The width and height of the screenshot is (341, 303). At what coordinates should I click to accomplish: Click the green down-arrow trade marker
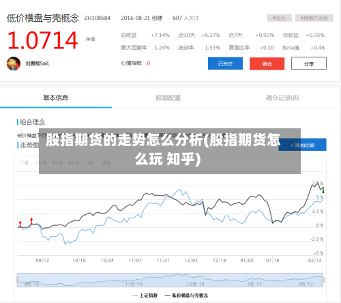[323, 190]
